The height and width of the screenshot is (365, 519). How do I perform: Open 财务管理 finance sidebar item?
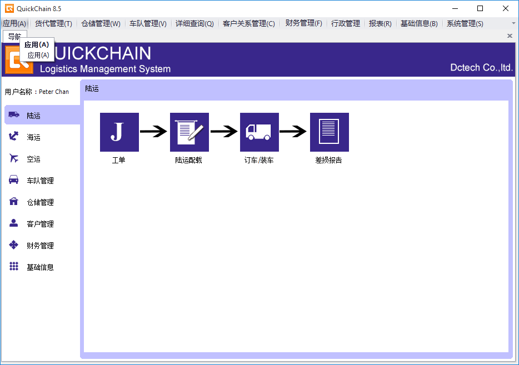(x=40, y=246)
